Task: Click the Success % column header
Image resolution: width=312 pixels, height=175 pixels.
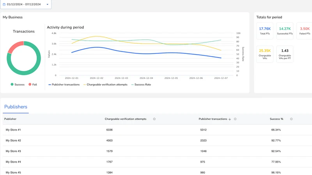Action: [277, 119]
